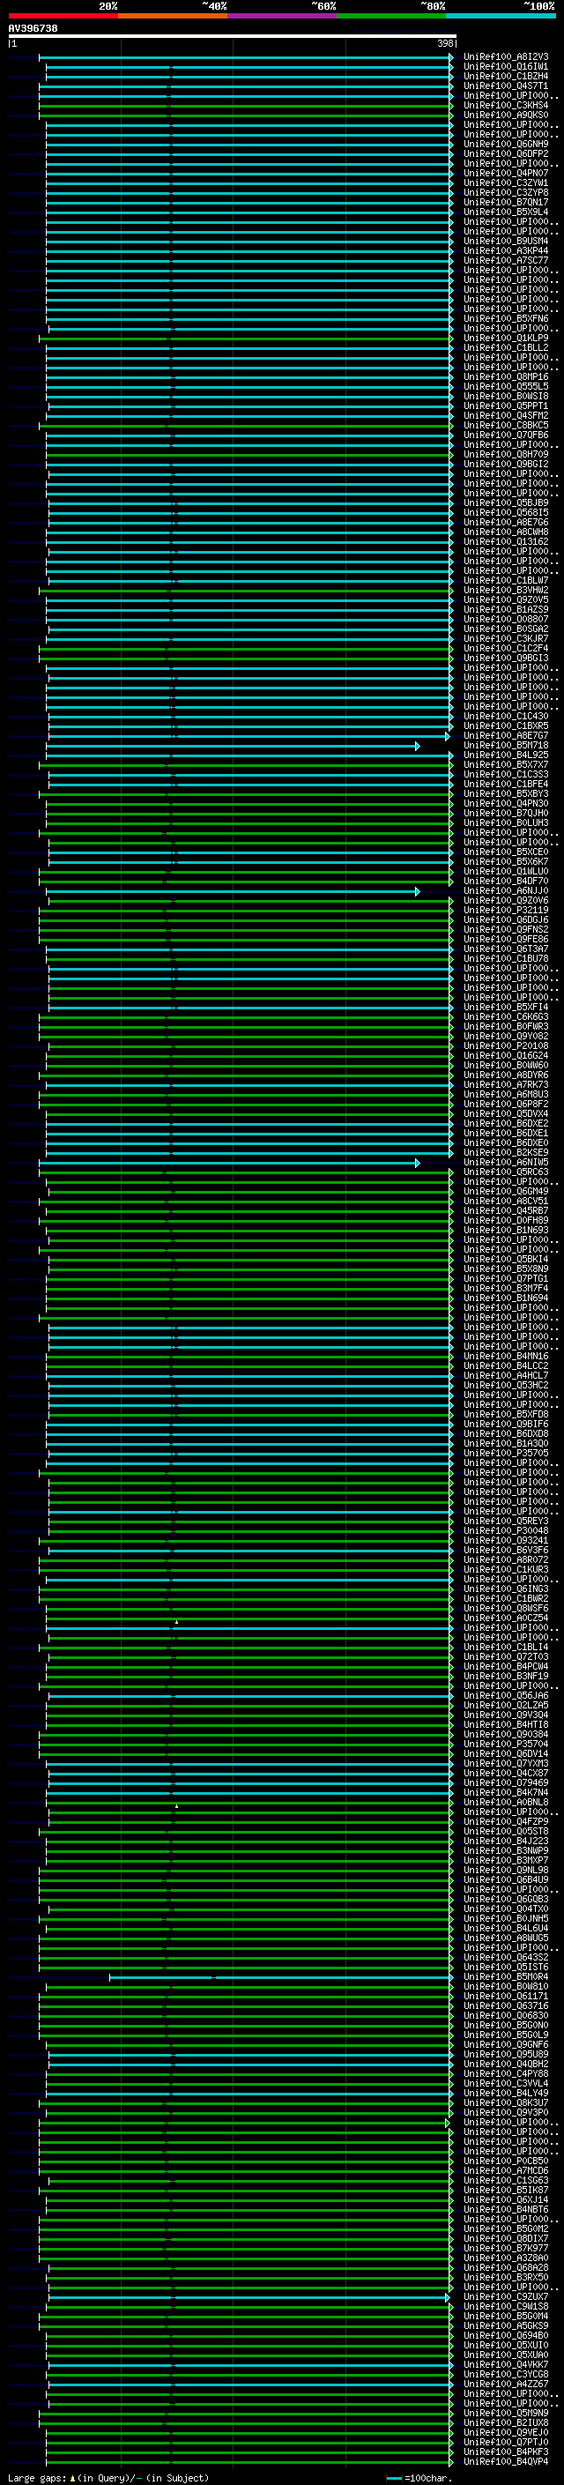Image resolution: width=564 pixels, height=2485 pixels.
Task: Click the label UniRef100_C1BLL2
Action: click(x=505, y=347)
